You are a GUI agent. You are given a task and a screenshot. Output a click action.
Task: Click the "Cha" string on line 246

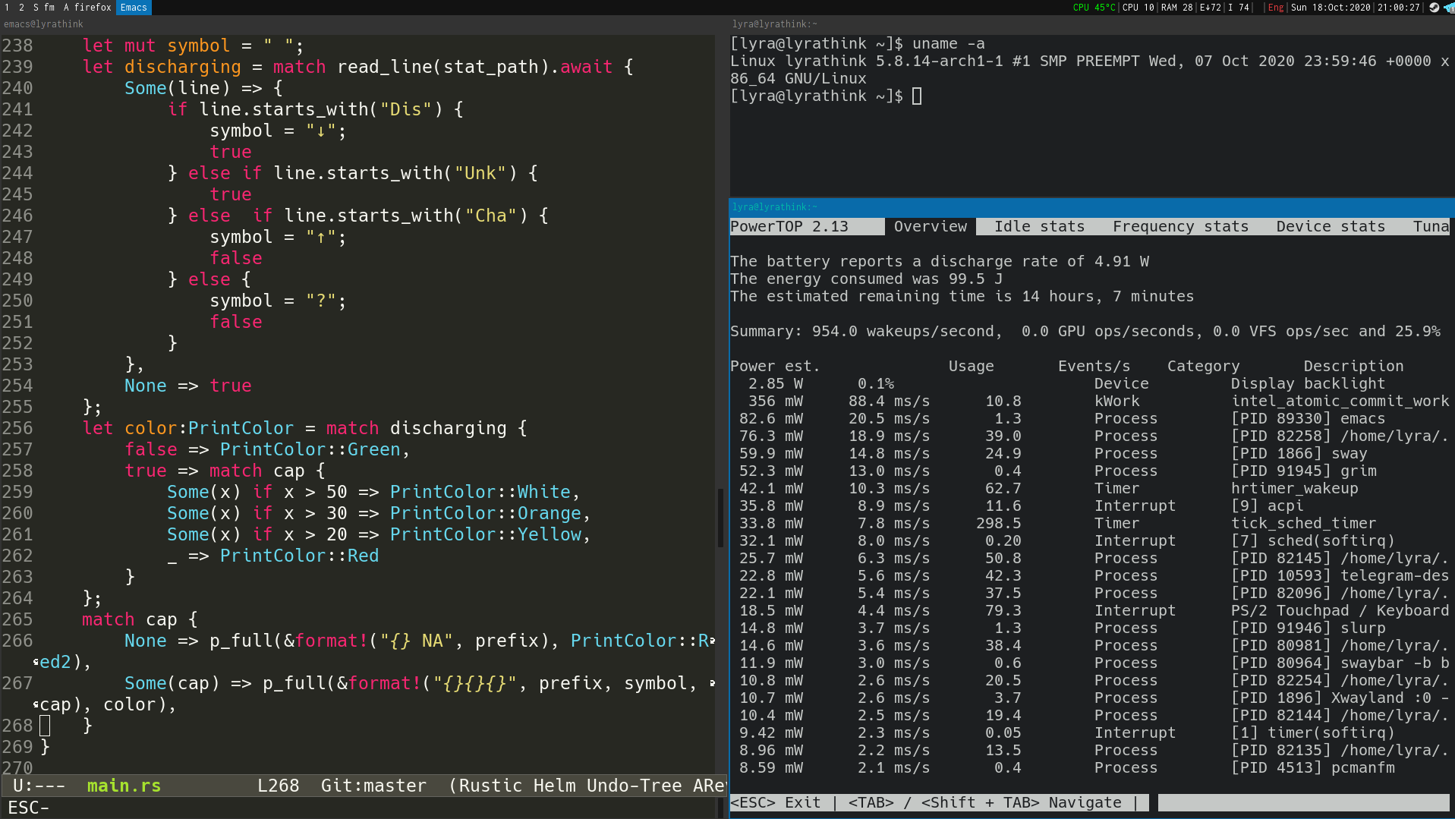click(x=490, y=216)
